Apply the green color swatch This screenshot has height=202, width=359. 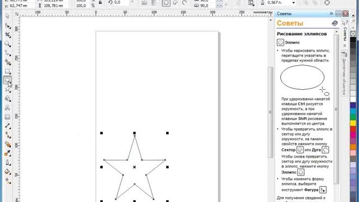tap(353, 117)
